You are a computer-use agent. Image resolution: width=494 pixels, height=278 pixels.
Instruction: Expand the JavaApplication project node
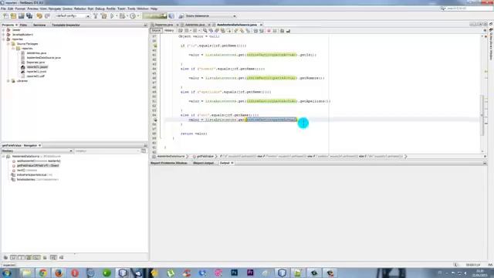tap(4, 35)
